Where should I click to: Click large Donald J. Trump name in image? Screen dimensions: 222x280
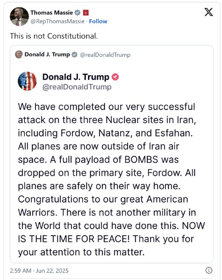click(76, 77)
